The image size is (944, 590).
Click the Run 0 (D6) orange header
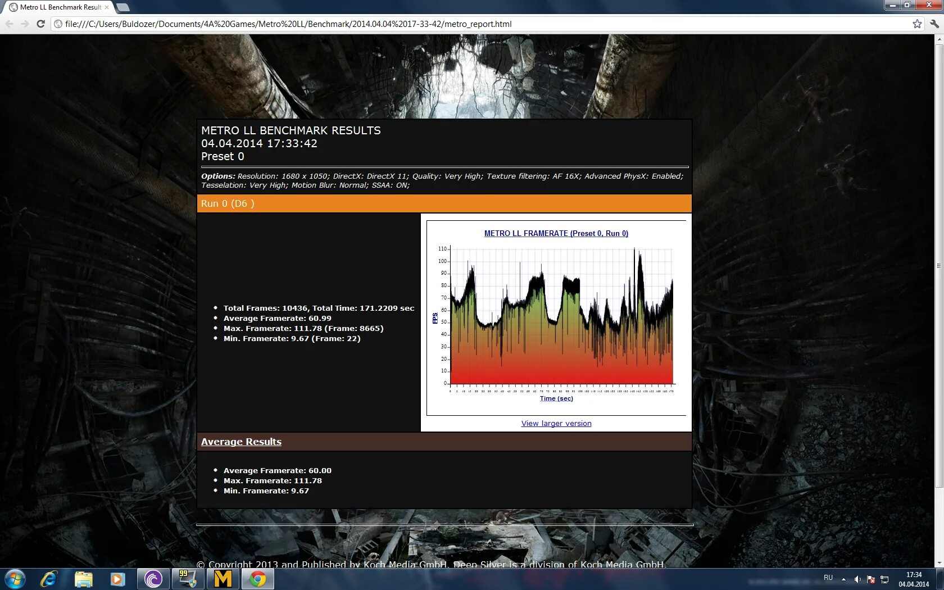click(x=444, y=203)
